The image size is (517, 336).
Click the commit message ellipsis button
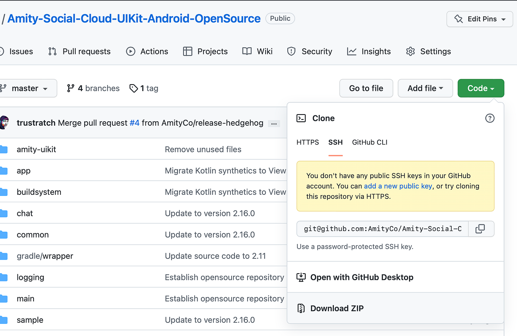274,123
